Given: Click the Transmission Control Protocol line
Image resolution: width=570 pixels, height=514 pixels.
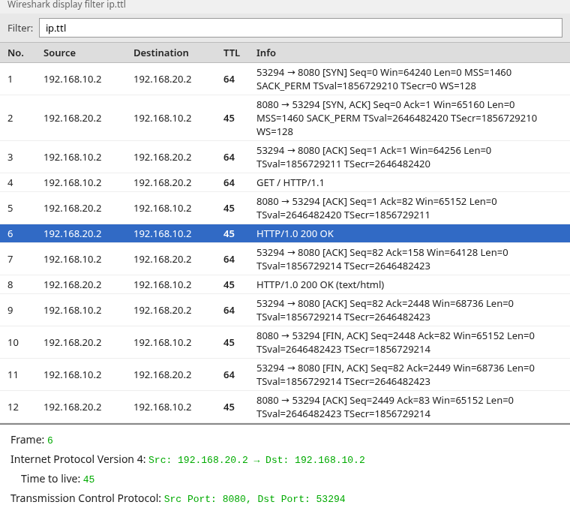Looking at the screenshot, I should (178, 498).
